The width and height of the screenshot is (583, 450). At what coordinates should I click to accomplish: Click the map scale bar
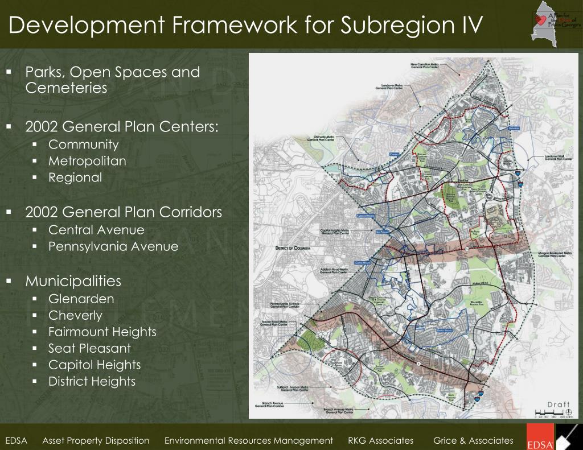click(549, 412)
